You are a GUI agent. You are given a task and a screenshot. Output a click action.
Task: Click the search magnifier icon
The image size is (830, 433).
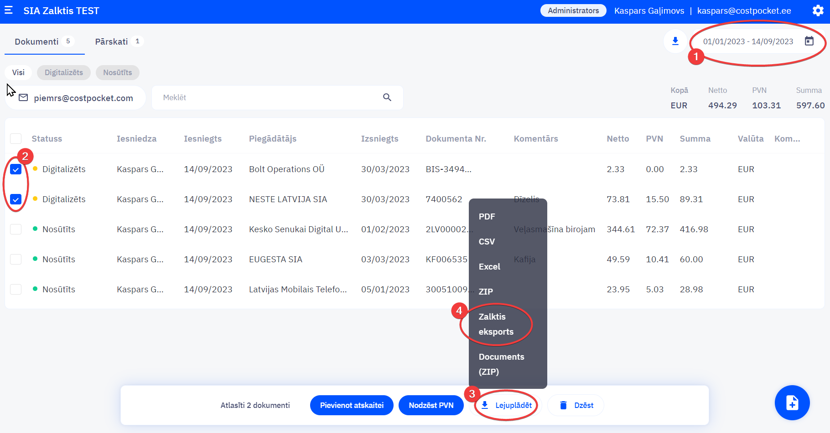387,97
